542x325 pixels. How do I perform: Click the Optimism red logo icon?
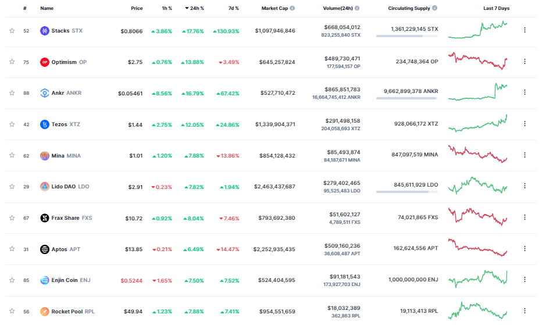[45, 62]
